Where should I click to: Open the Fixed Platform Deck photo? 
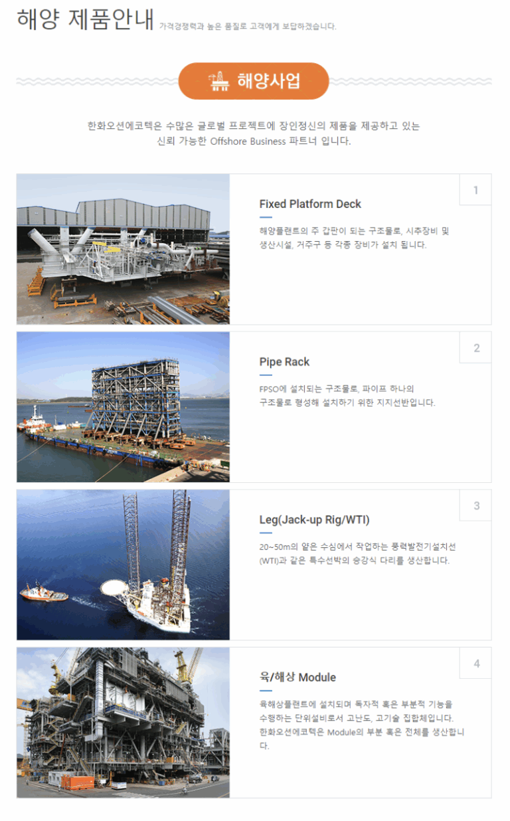click(123, 249)
